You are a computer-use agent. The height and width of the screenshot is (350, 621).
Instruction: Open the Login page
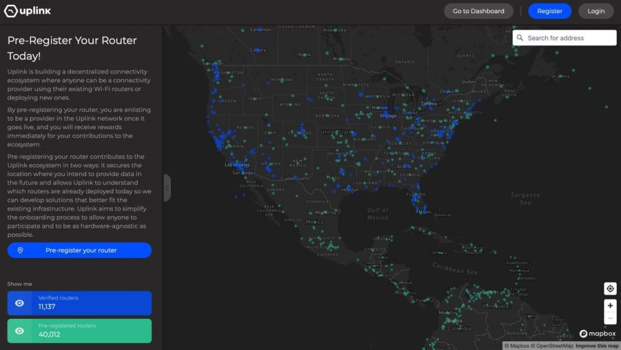(x=596, y=11)
